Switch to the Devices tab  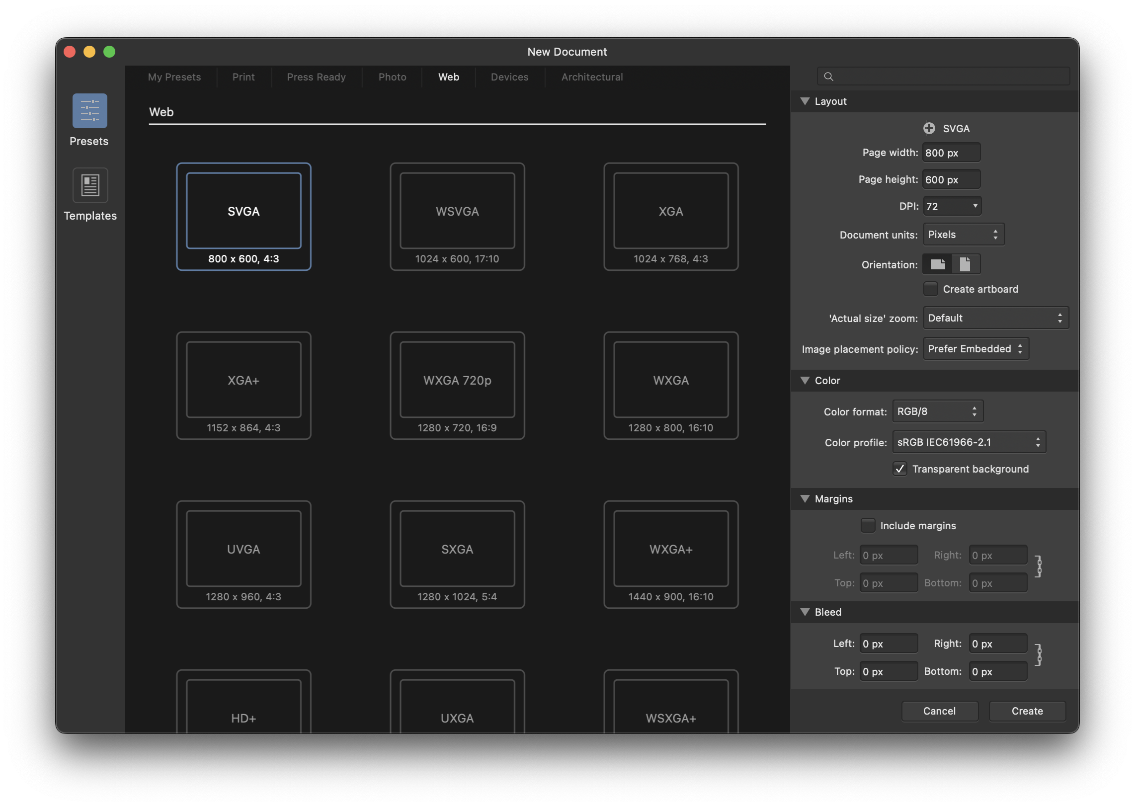tap(509, 77)
